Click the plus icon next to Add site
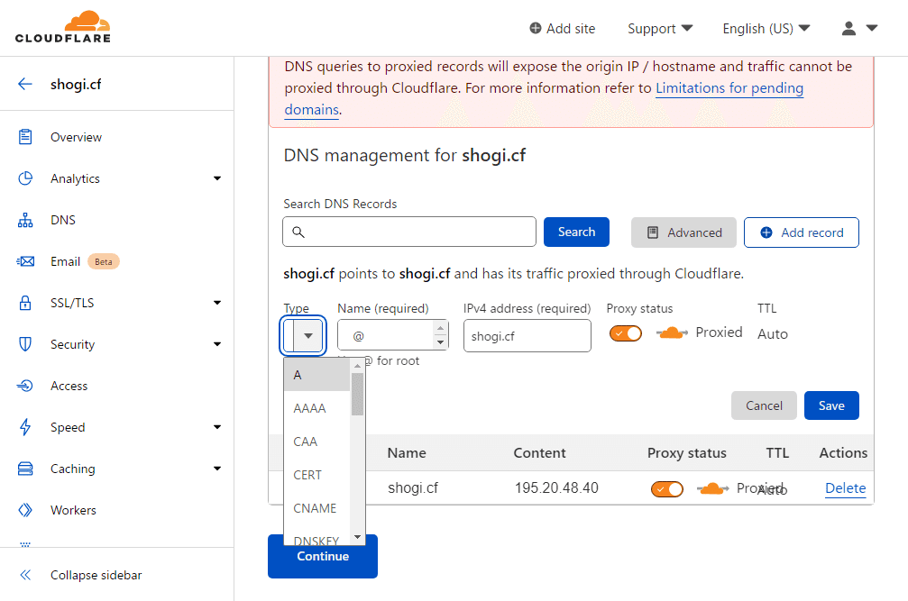 click(536, 28)
